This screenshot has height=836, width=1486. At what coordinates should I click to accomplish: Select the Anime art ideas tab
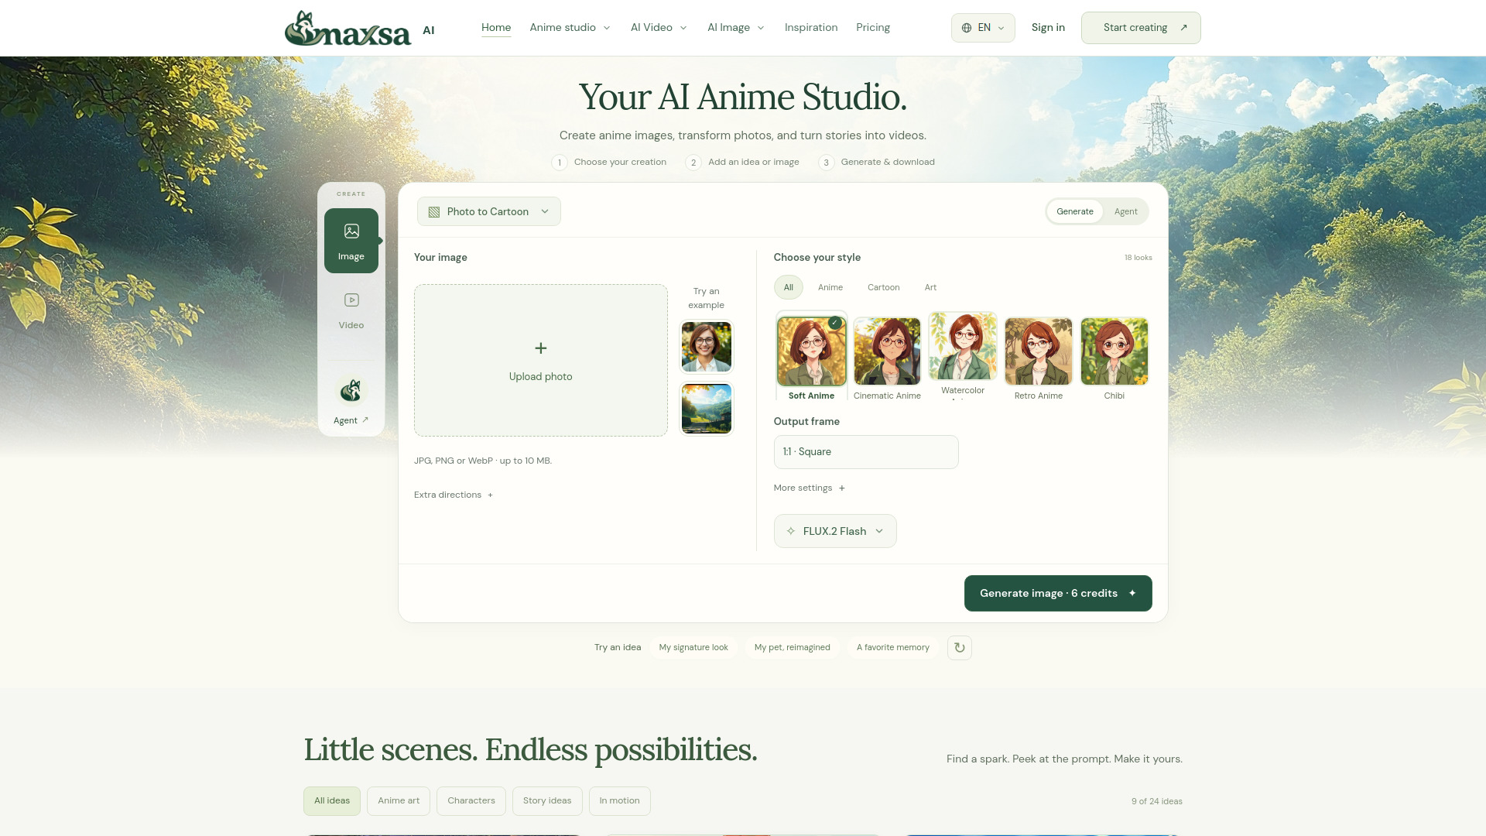[399, 801]
